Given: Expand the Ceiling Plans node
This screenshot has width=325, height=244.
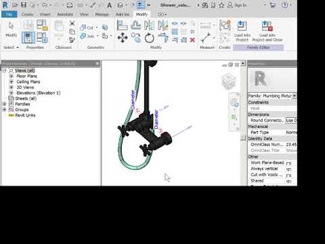Looking at the screenshot, I should point(12,82).
